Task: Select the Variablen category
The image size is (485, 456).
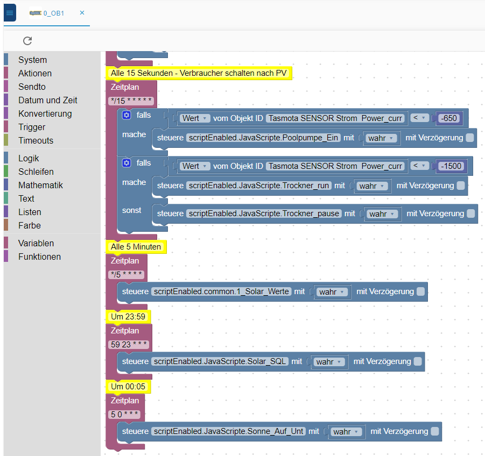Action: [36, 244]
